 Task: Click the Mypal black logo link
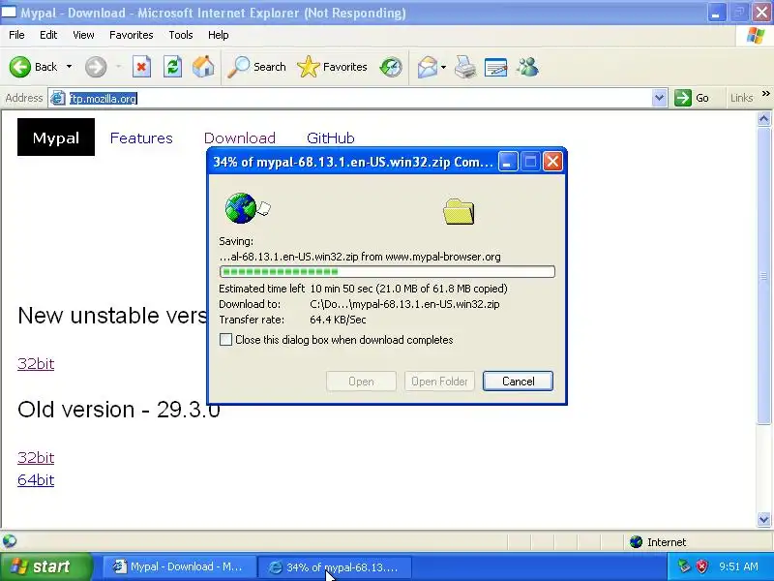point(56,137)
